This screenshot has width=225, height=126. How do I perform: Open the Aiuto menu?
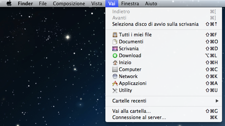pos(151,3)
